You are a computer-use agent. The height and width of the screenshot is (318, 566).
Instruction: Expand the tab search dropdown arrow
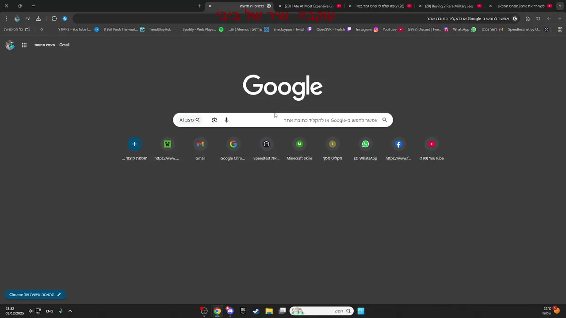coord(560,6)
